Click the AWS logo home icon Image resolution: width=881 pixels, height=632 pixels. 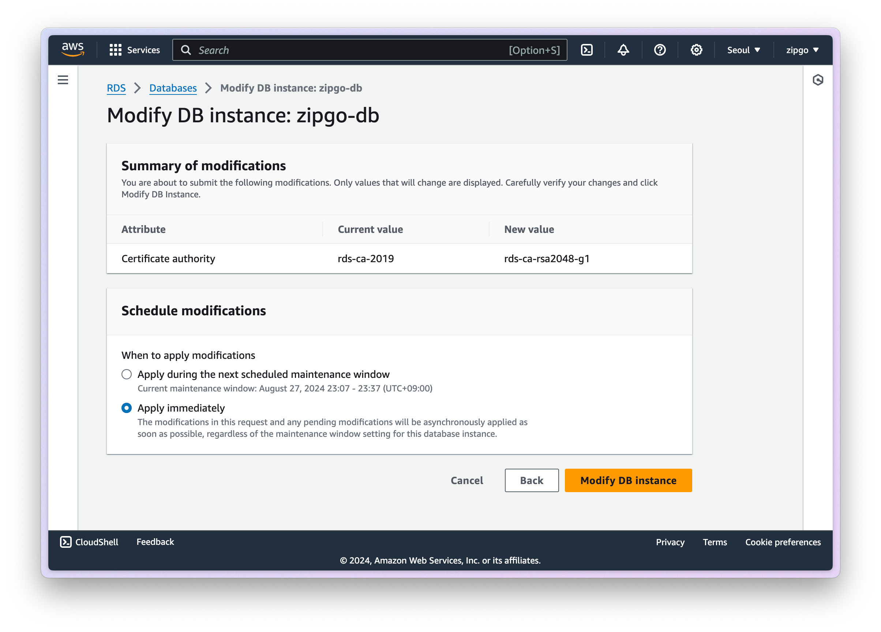click(x=73, y=50)
